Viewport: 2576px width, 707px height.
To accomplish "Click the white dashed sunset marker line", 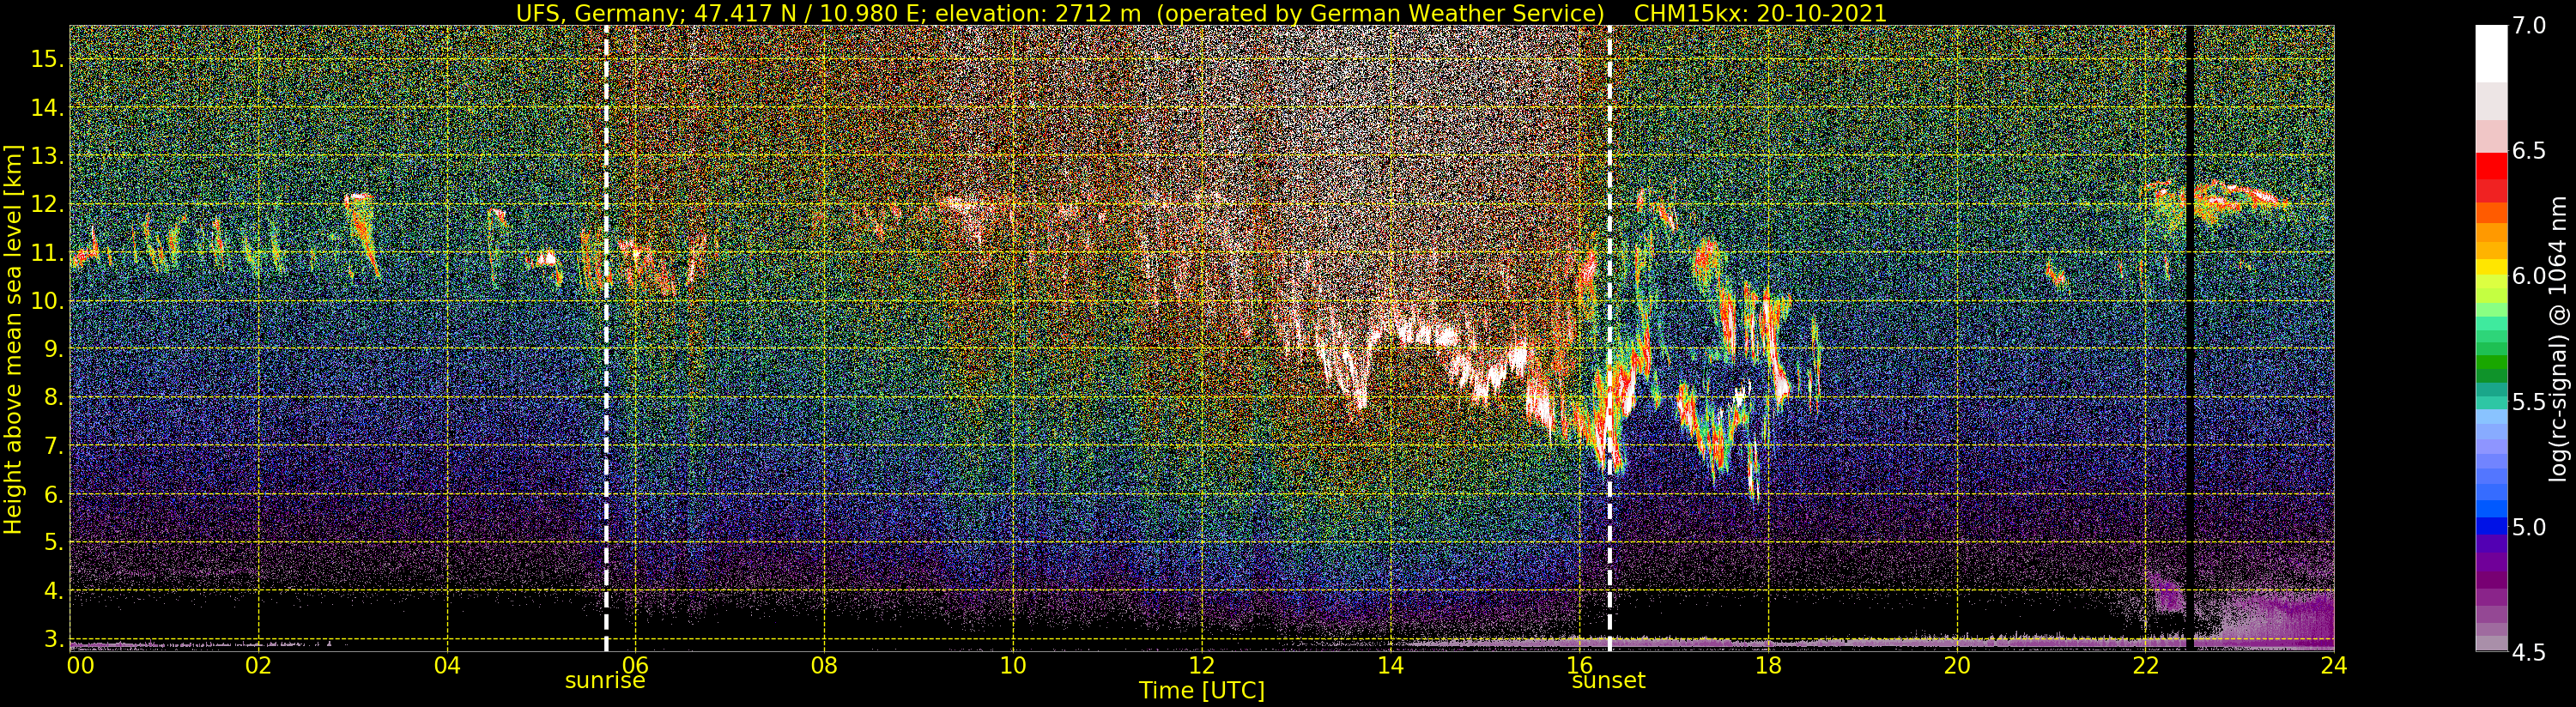I will (1609, 338).
